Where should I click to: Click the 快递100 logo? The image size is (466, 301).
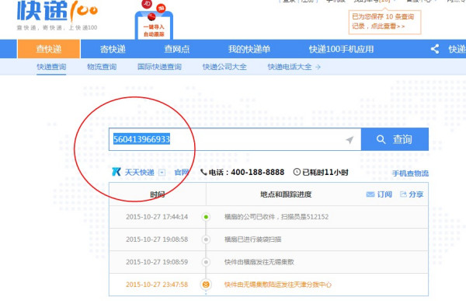pos(57,15)
